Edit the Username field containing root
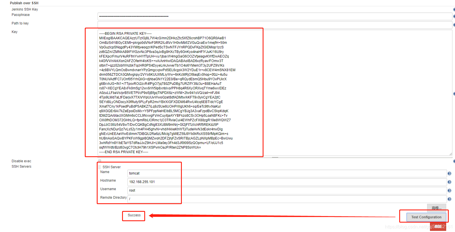Image resolution: width=455 pixels, height=232 pixels. coord(287,190)
